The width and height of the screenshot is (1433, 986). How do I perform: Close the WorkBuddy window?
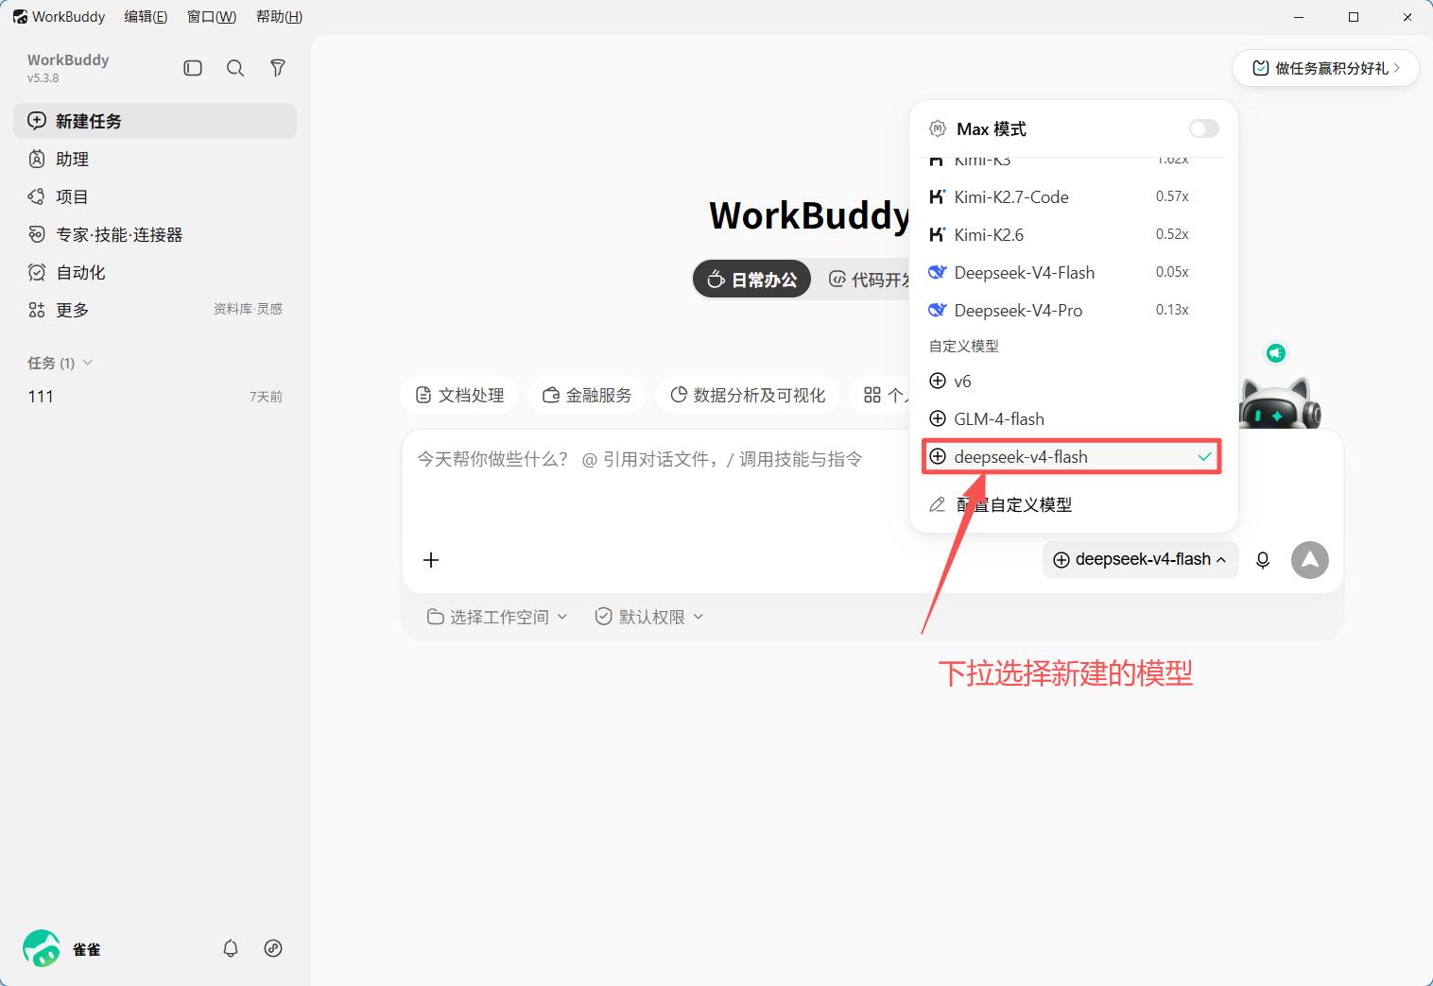point(1407,17)
